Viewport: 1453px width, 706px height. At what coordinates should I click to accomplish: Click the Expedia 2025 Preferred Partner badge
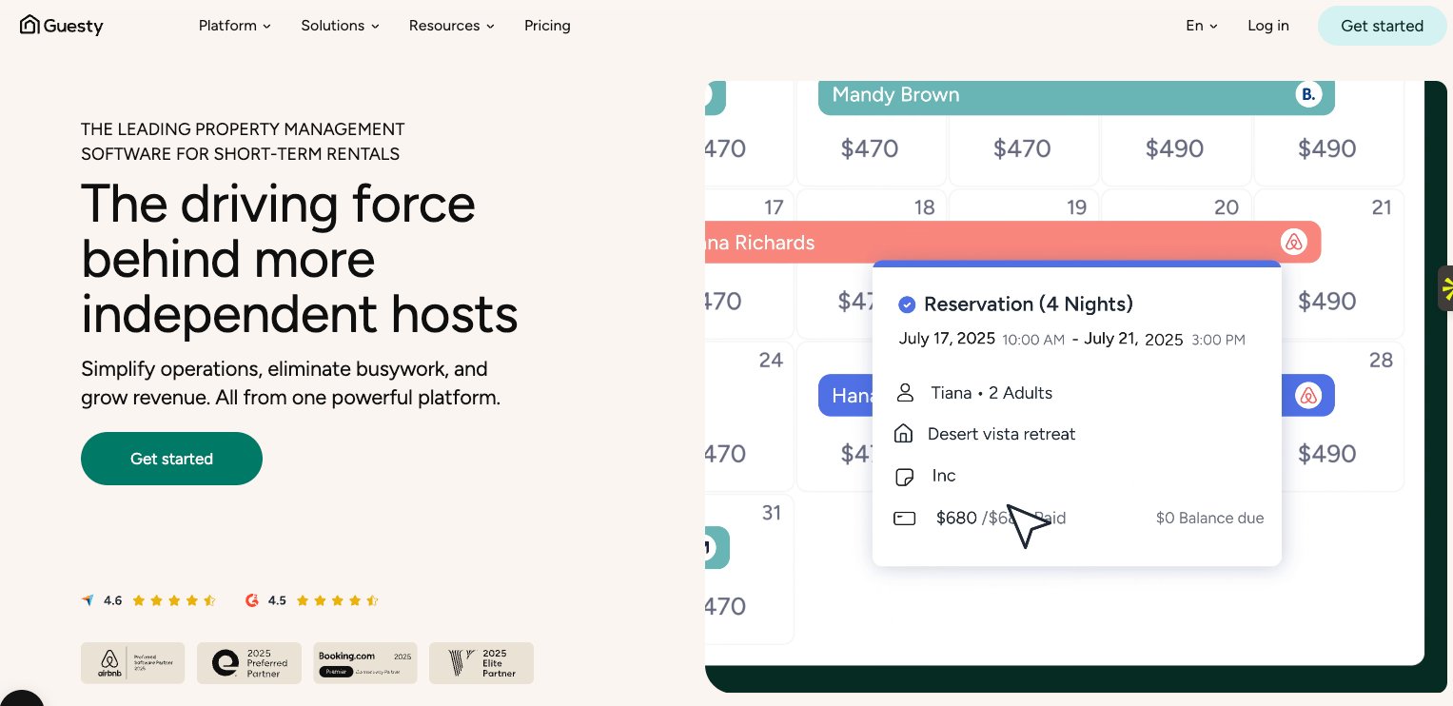tap(248, 663)
